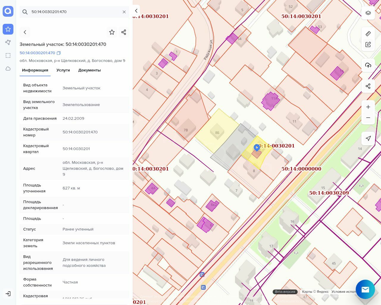Select the ruler measurement tool
This screenshot has width=381, height=305.
click(x=368, y=33)
